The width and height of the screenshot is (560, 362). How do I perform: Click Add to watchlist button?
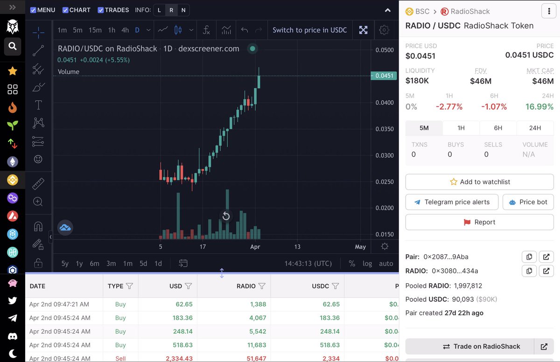pyautogui.click(x=479, y=182)
